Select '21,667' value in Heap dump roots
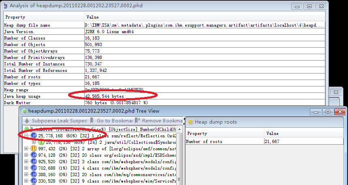348x185 pixels. click(304, 141)
